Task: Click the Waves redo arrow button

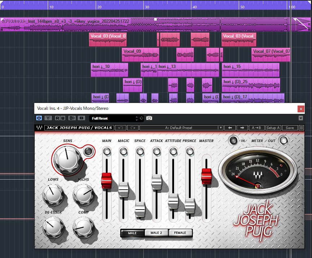Action: (x=133, y=128)
